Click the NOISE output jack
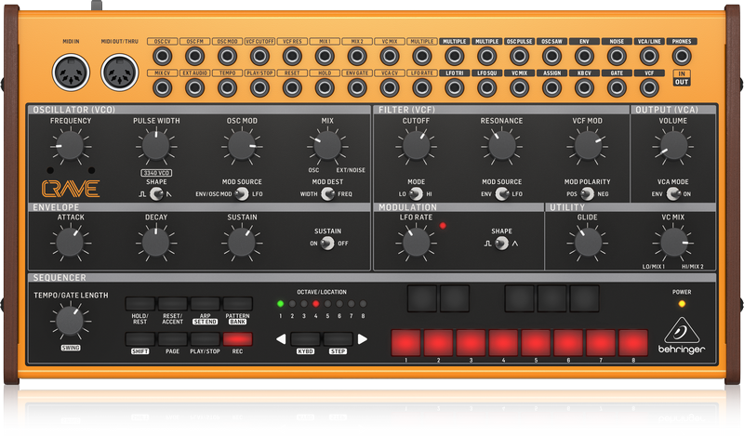This screenshot has height=436, width=744. (617, 57)
